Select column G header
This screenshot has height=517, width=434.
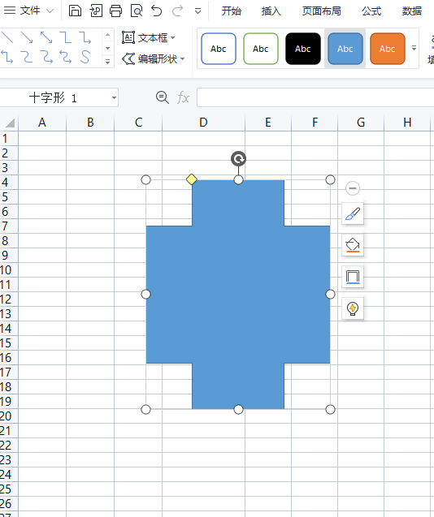(x=361, y=123)
